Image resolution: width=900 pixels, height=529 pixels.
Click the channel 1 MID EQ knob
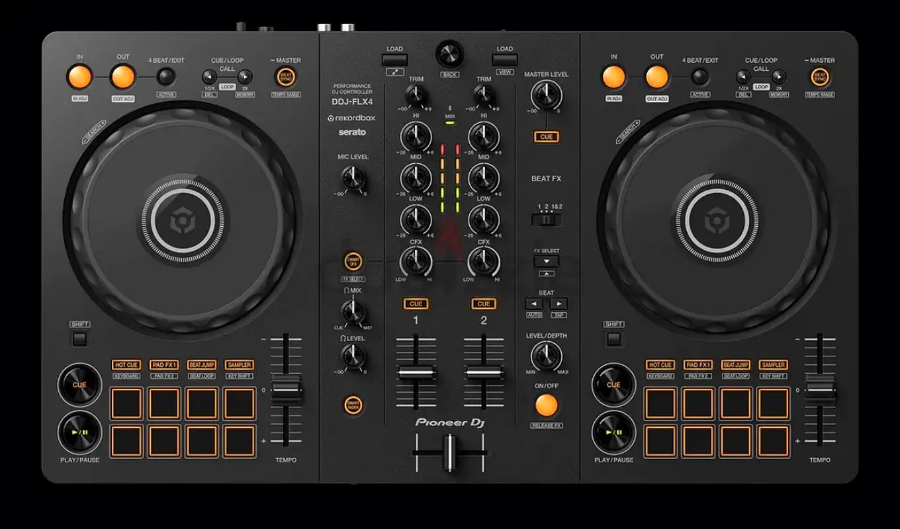coord(416,177)
